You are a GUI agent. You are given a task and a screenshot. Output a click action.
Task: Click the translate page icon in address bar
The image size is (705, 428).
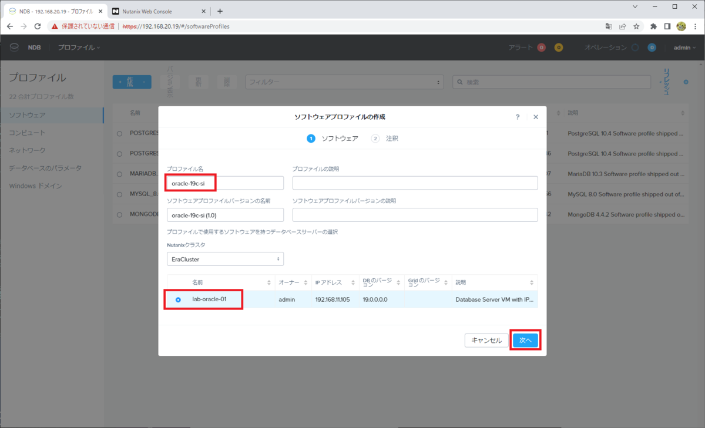click(609, 26)
